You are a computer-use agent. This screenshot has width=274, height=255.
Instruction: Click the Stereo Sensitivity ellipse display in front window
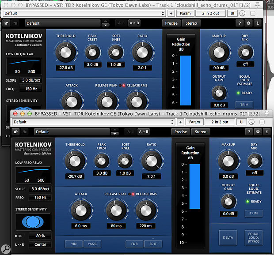33,222
